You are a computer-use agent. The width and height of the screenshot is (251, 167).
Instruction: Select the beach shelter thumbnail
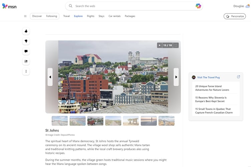click(x=131, y=121)
